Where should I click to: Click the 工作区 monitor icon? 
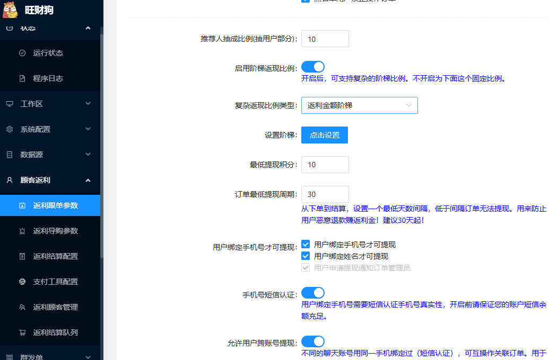click(x=10, y=104)
